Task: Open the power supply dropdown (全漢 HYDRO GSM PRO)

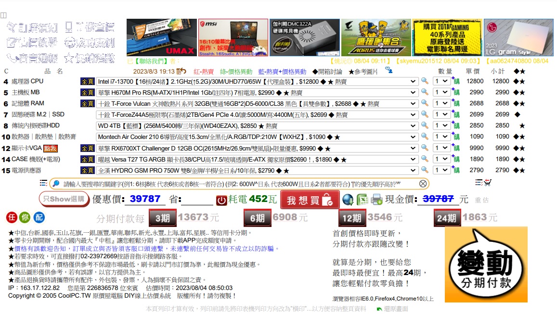Action: tap(257, 170)
